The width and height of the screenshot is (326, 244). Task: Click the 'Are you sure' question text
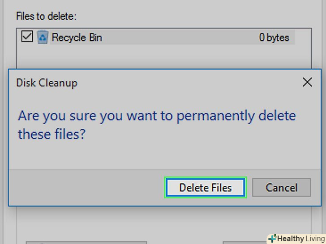[157, 116]
